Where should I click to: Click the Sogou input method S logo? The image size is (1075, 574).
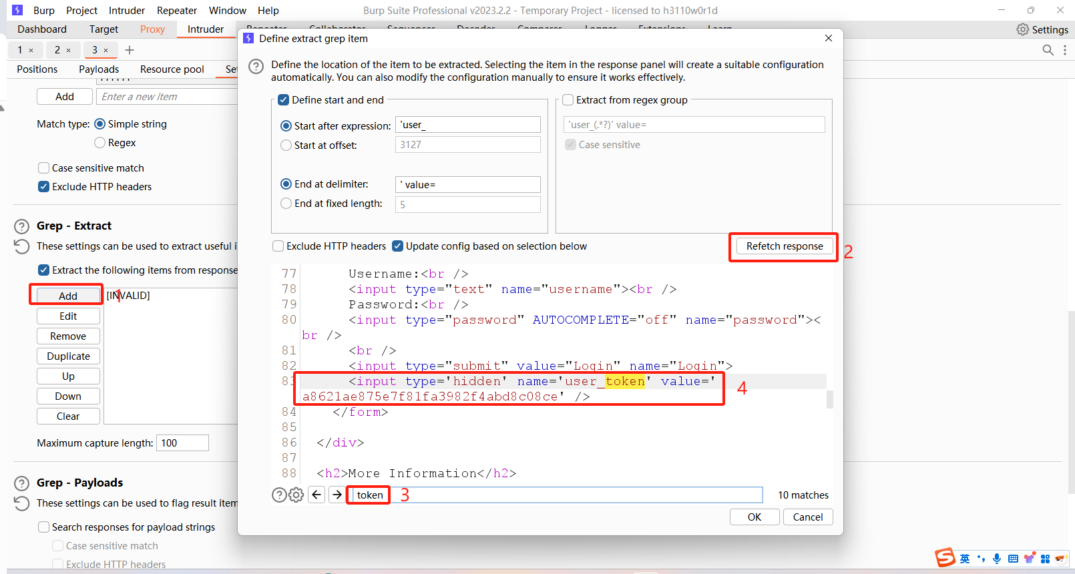coord(945,557)
